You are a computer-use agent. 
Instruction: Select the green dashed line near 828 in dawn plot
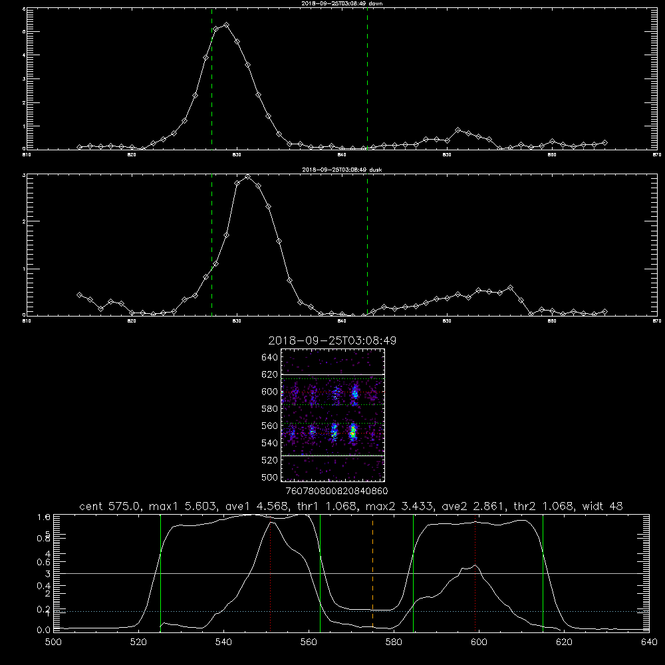(x=211, y=78)
